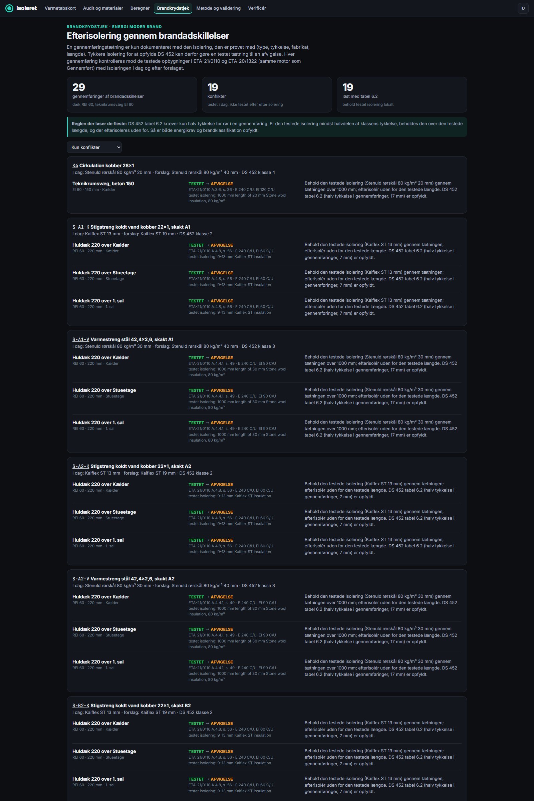534x801 pixels.
Task: Click the 19 løst med tabel 6.2 card
Action: point(402,94)
